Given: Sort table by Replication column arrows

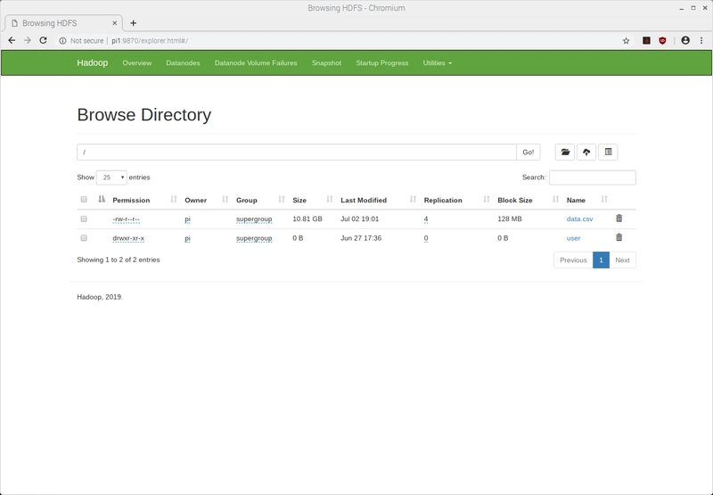Looking at the screenshot, I should pyautogui.click(x=487, y=199).
